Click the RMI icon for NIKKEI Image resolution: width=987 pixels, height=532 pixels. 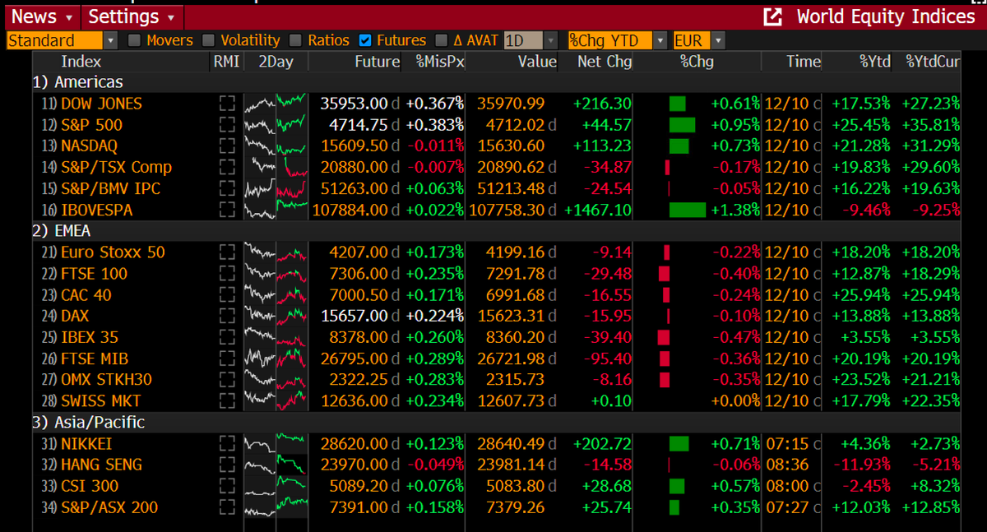(226, 443)
